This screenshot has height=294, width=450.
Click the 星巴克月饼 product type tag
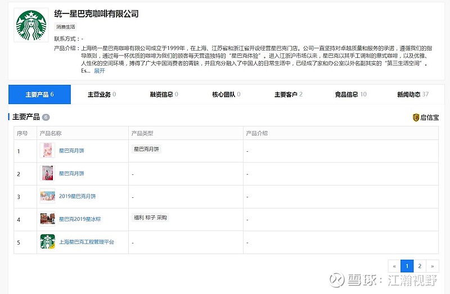146,149
